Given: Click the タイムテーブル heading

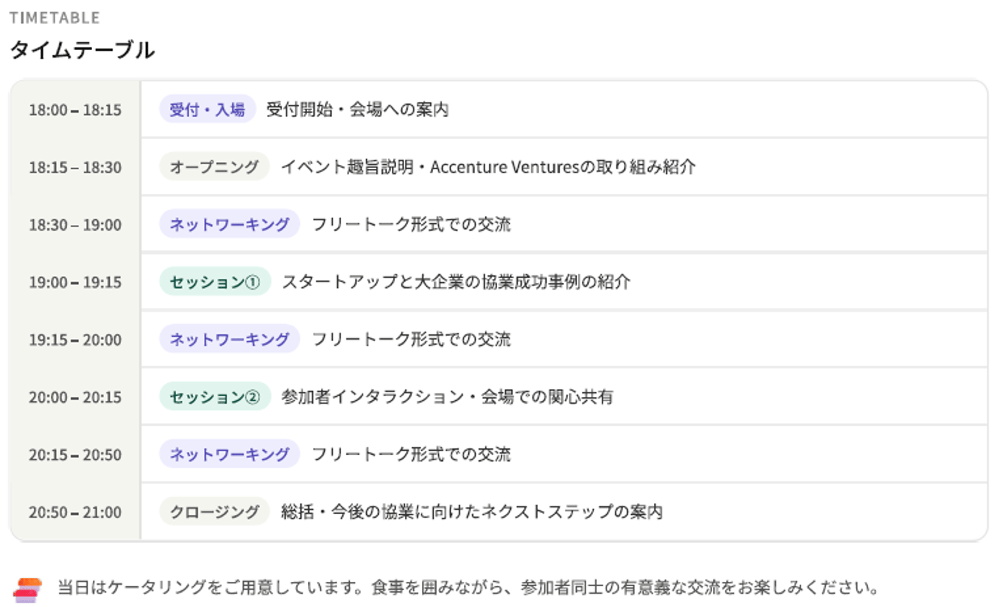Looking at the screenshot, I should tap(82, 50).
